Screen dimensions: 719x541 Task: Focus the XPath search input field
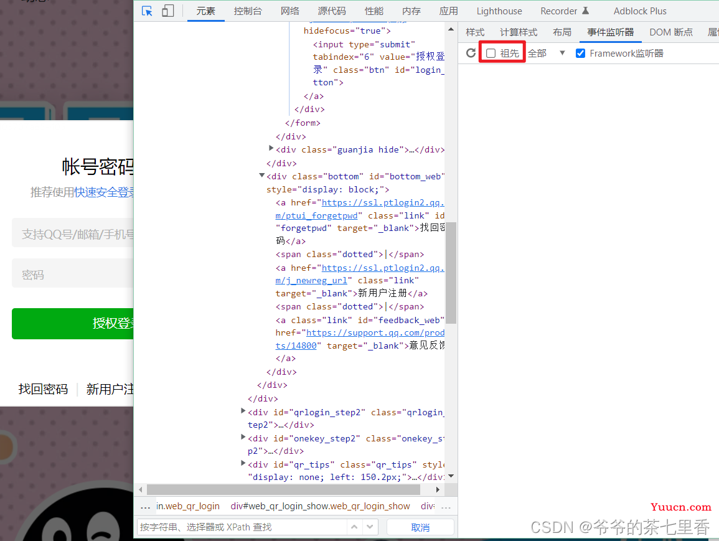(242, 527)
